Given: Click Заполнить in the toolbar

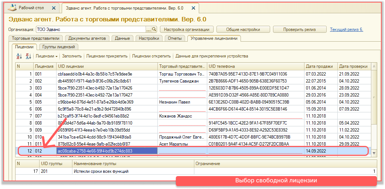Looking at the screenshot, I should tap(72, 56).
